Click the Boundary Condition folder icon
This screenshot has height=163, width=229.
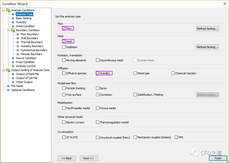point(13,30)
